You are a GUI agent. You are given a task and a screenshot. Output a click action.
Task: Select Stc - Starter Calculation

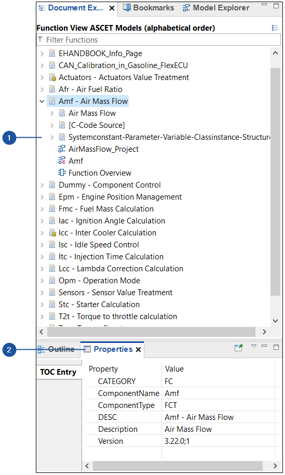click(x=99, y=305)
